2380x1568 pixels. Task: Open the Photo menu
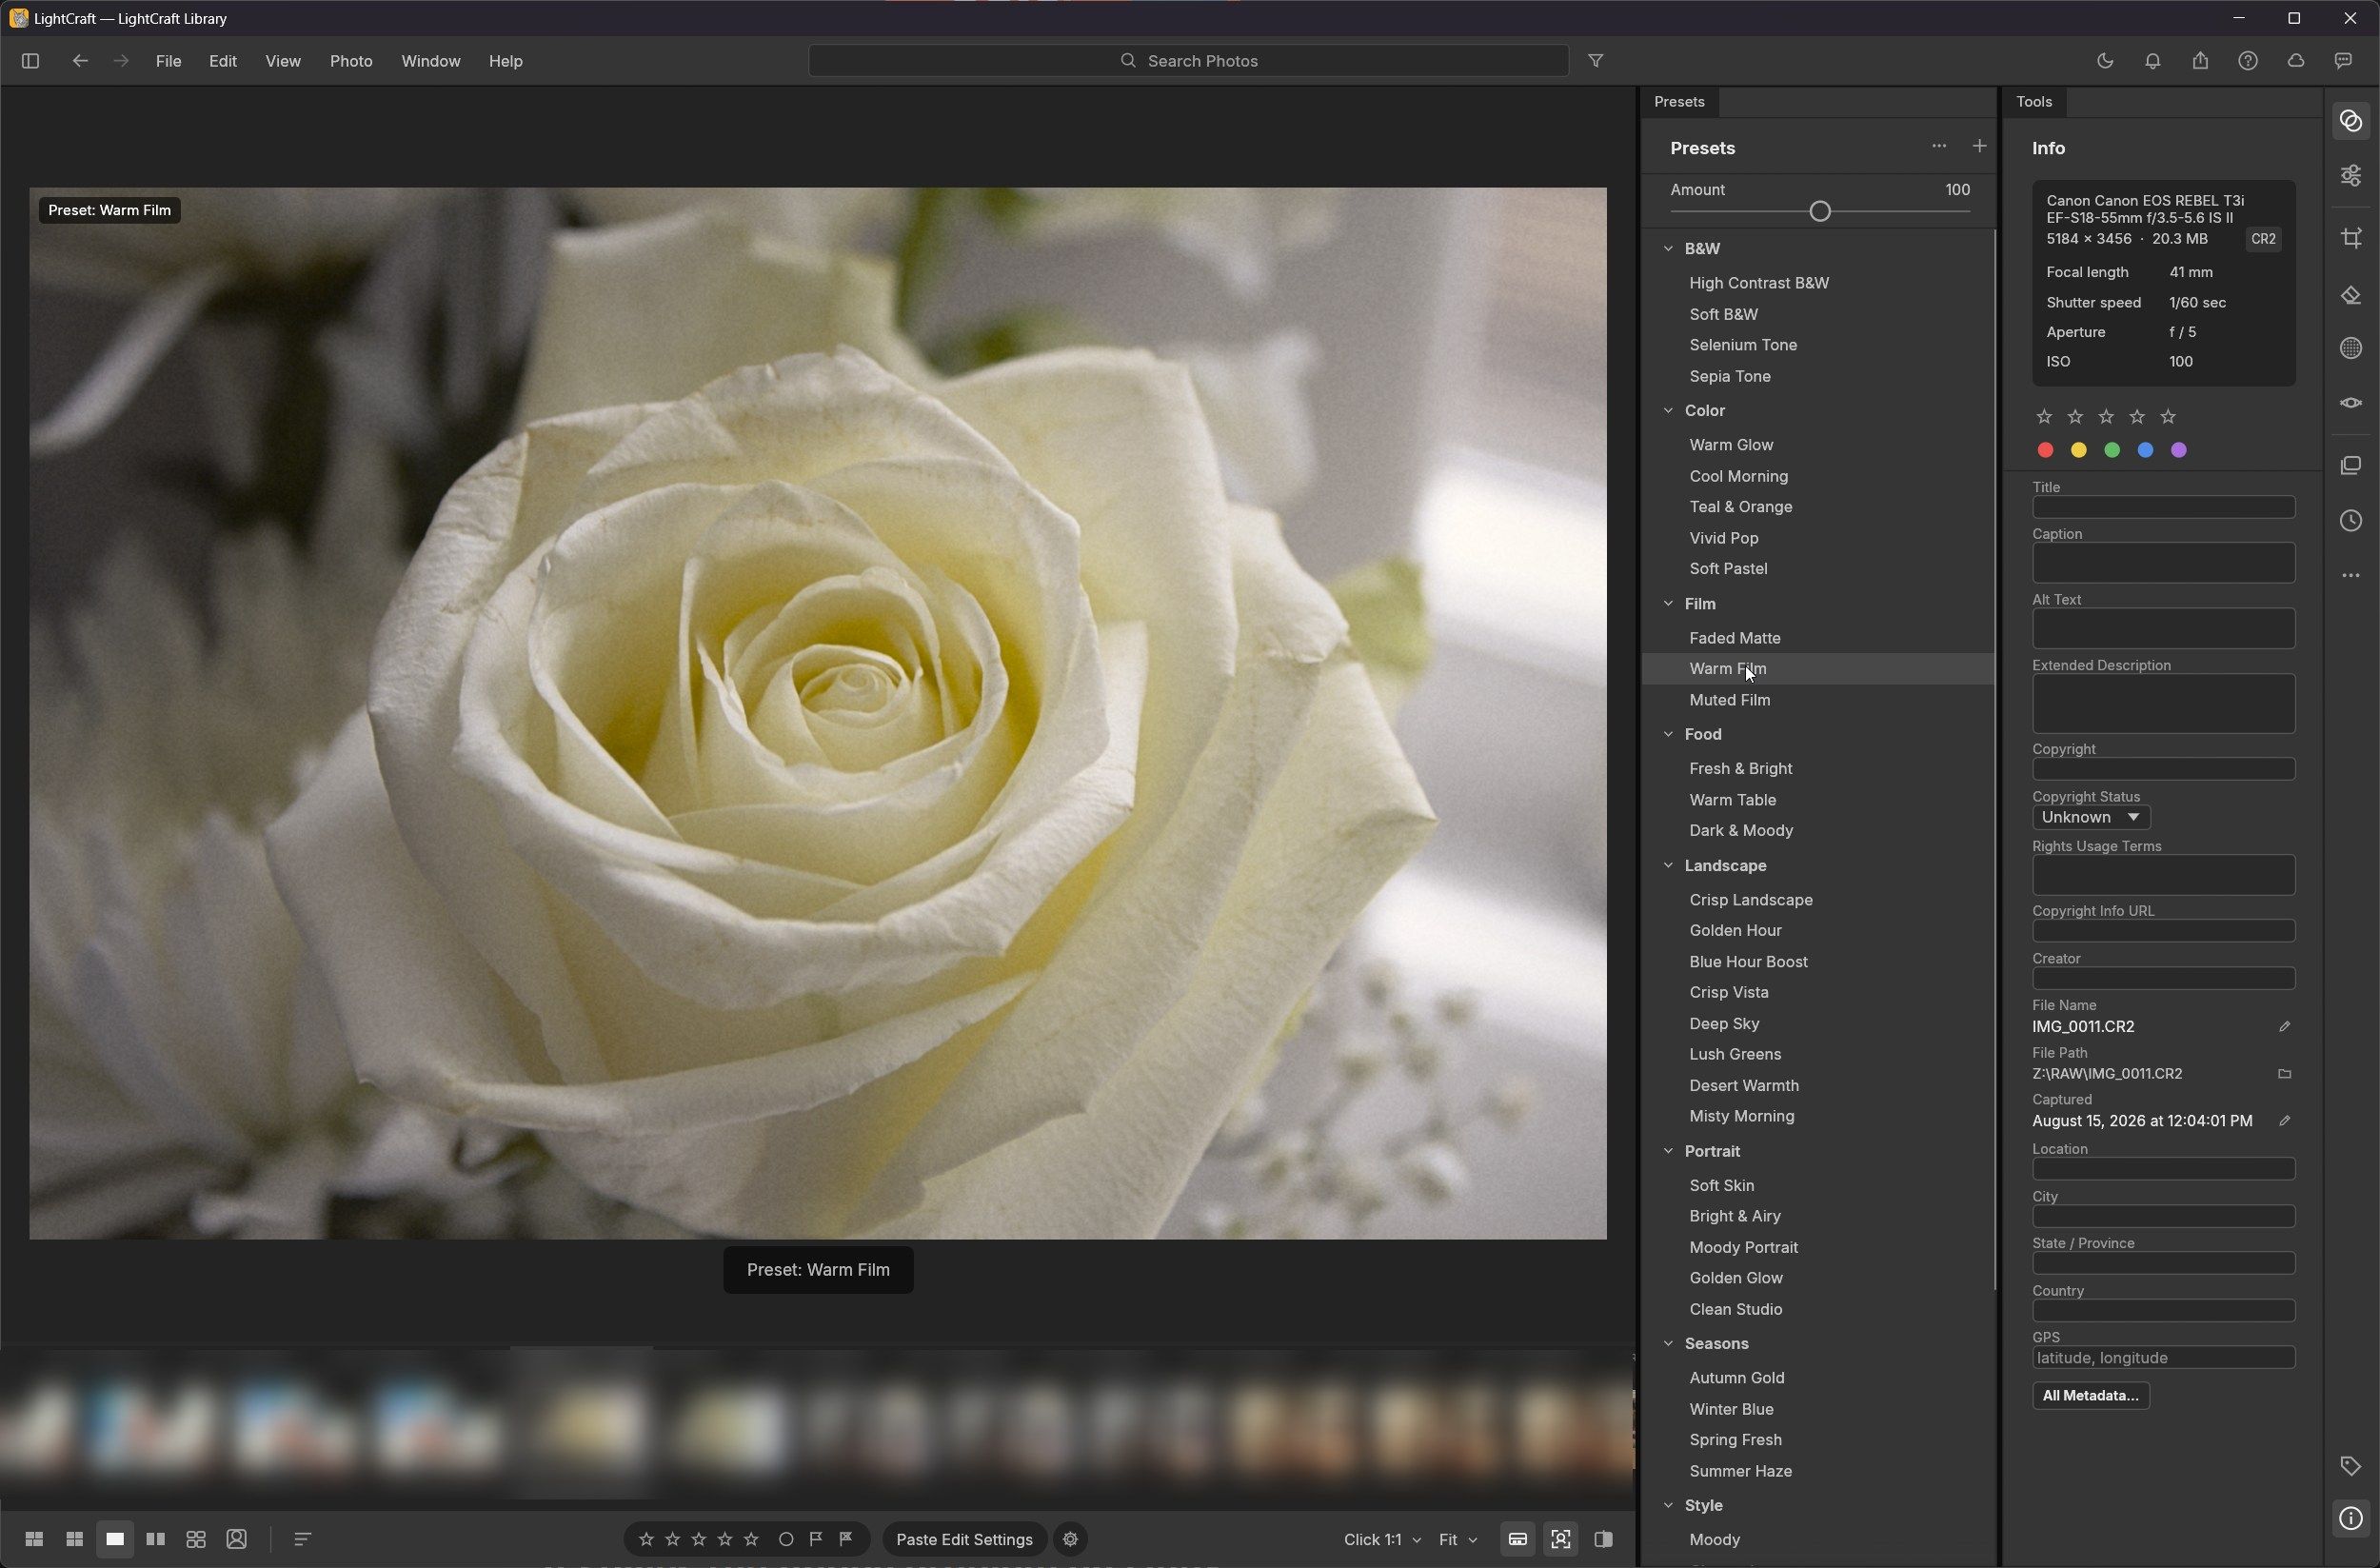click(351, 61)
